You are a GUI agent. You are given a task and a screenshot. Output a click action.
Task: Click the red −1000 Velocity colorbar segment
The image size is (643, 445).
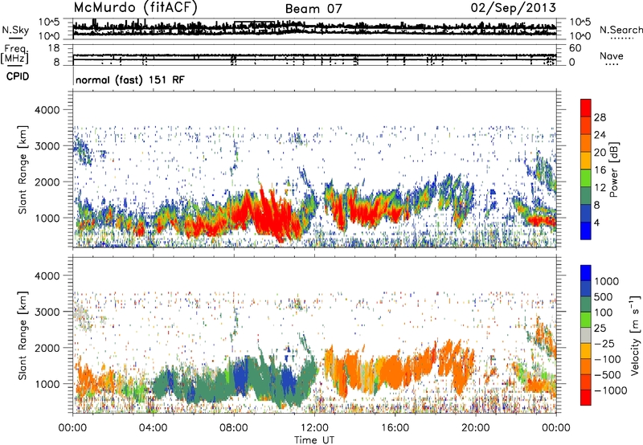pyautogui.click(x=586, y=398)
